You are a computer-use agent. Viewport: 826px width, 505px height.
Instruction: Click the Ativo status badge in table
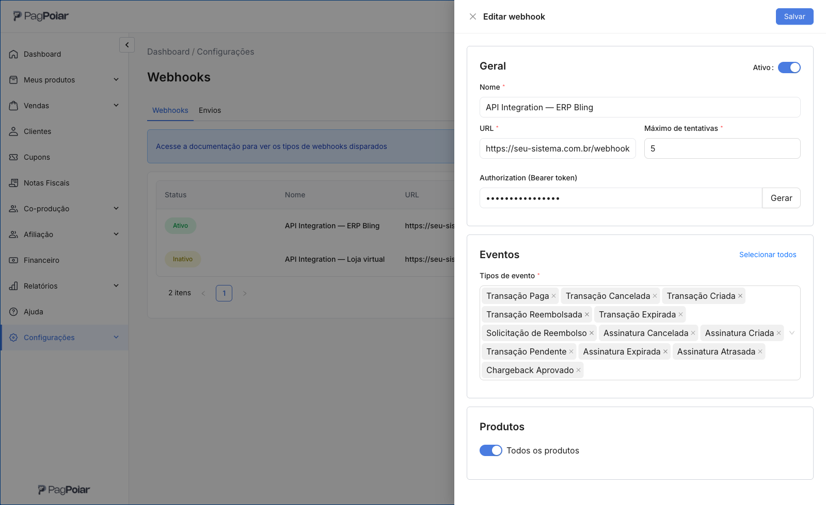[180, 226]
